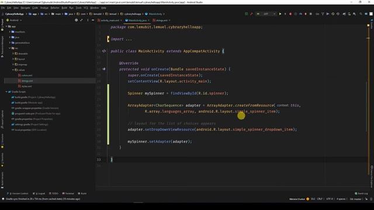
Task: Select styles.xml in the project tree
Action: click(25, 86)
